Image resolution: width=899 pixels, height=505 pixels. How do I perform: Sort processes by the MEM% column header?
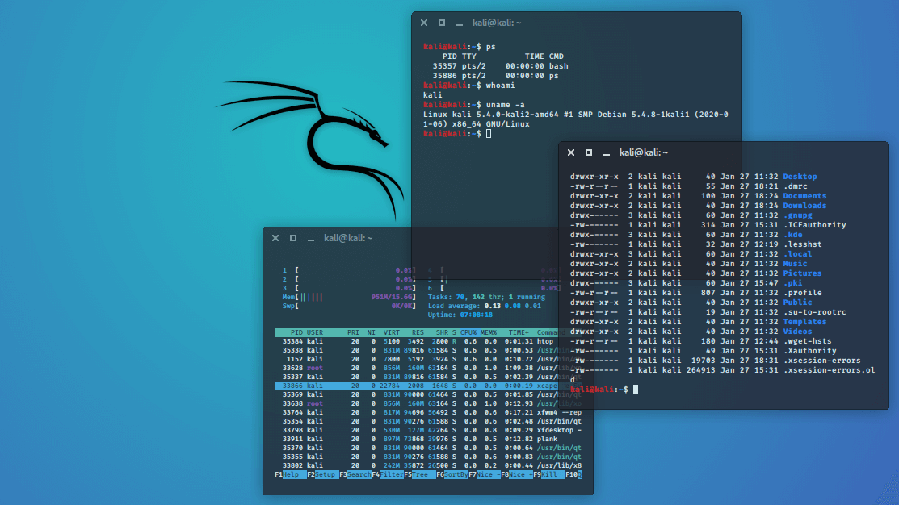(x=488, y=332)
